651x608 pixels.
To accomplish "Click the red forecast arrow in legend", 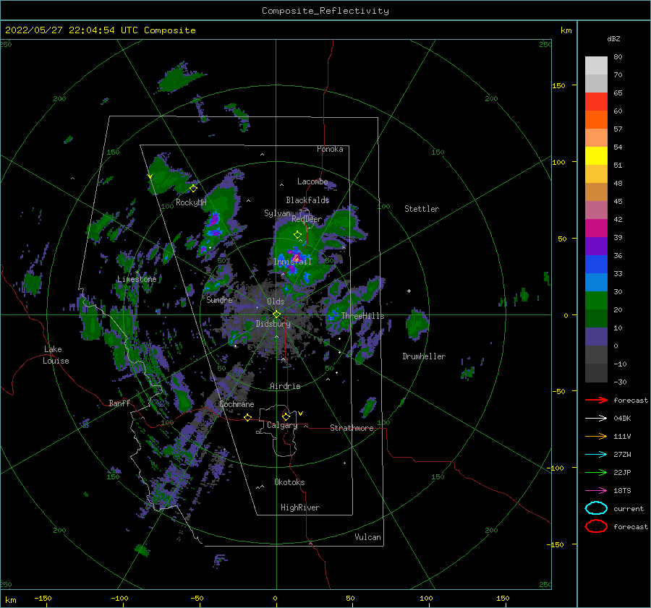I will click(596, 400).
